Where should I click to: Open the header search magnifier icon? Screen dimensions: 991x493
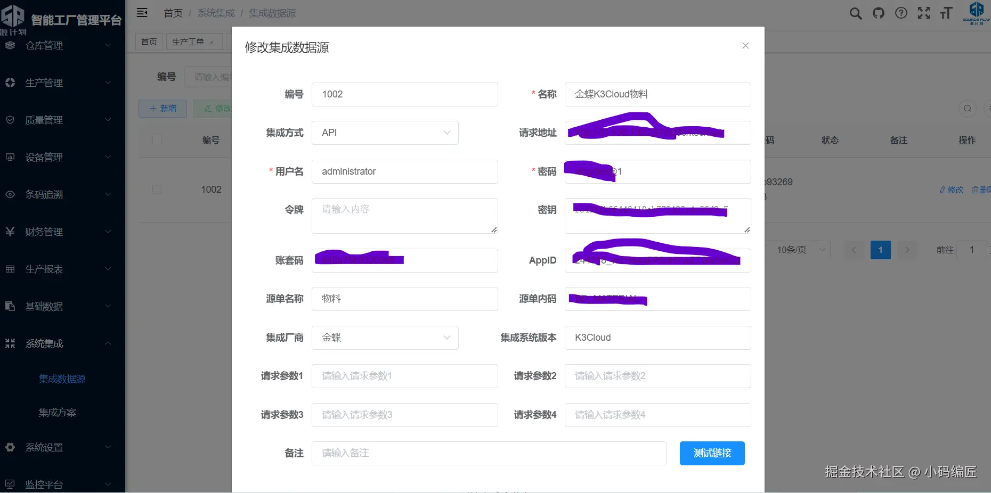pyautogui.click(x=856, y=13)
